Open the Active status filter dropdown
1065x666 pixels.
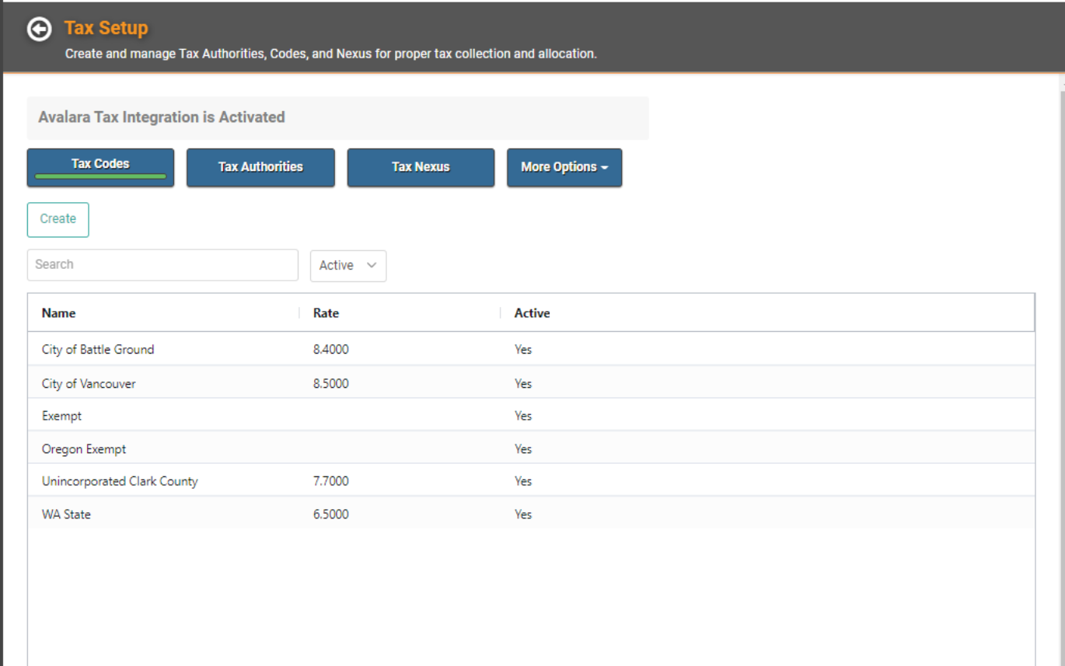pyautogui.click(x=348, y=265)
